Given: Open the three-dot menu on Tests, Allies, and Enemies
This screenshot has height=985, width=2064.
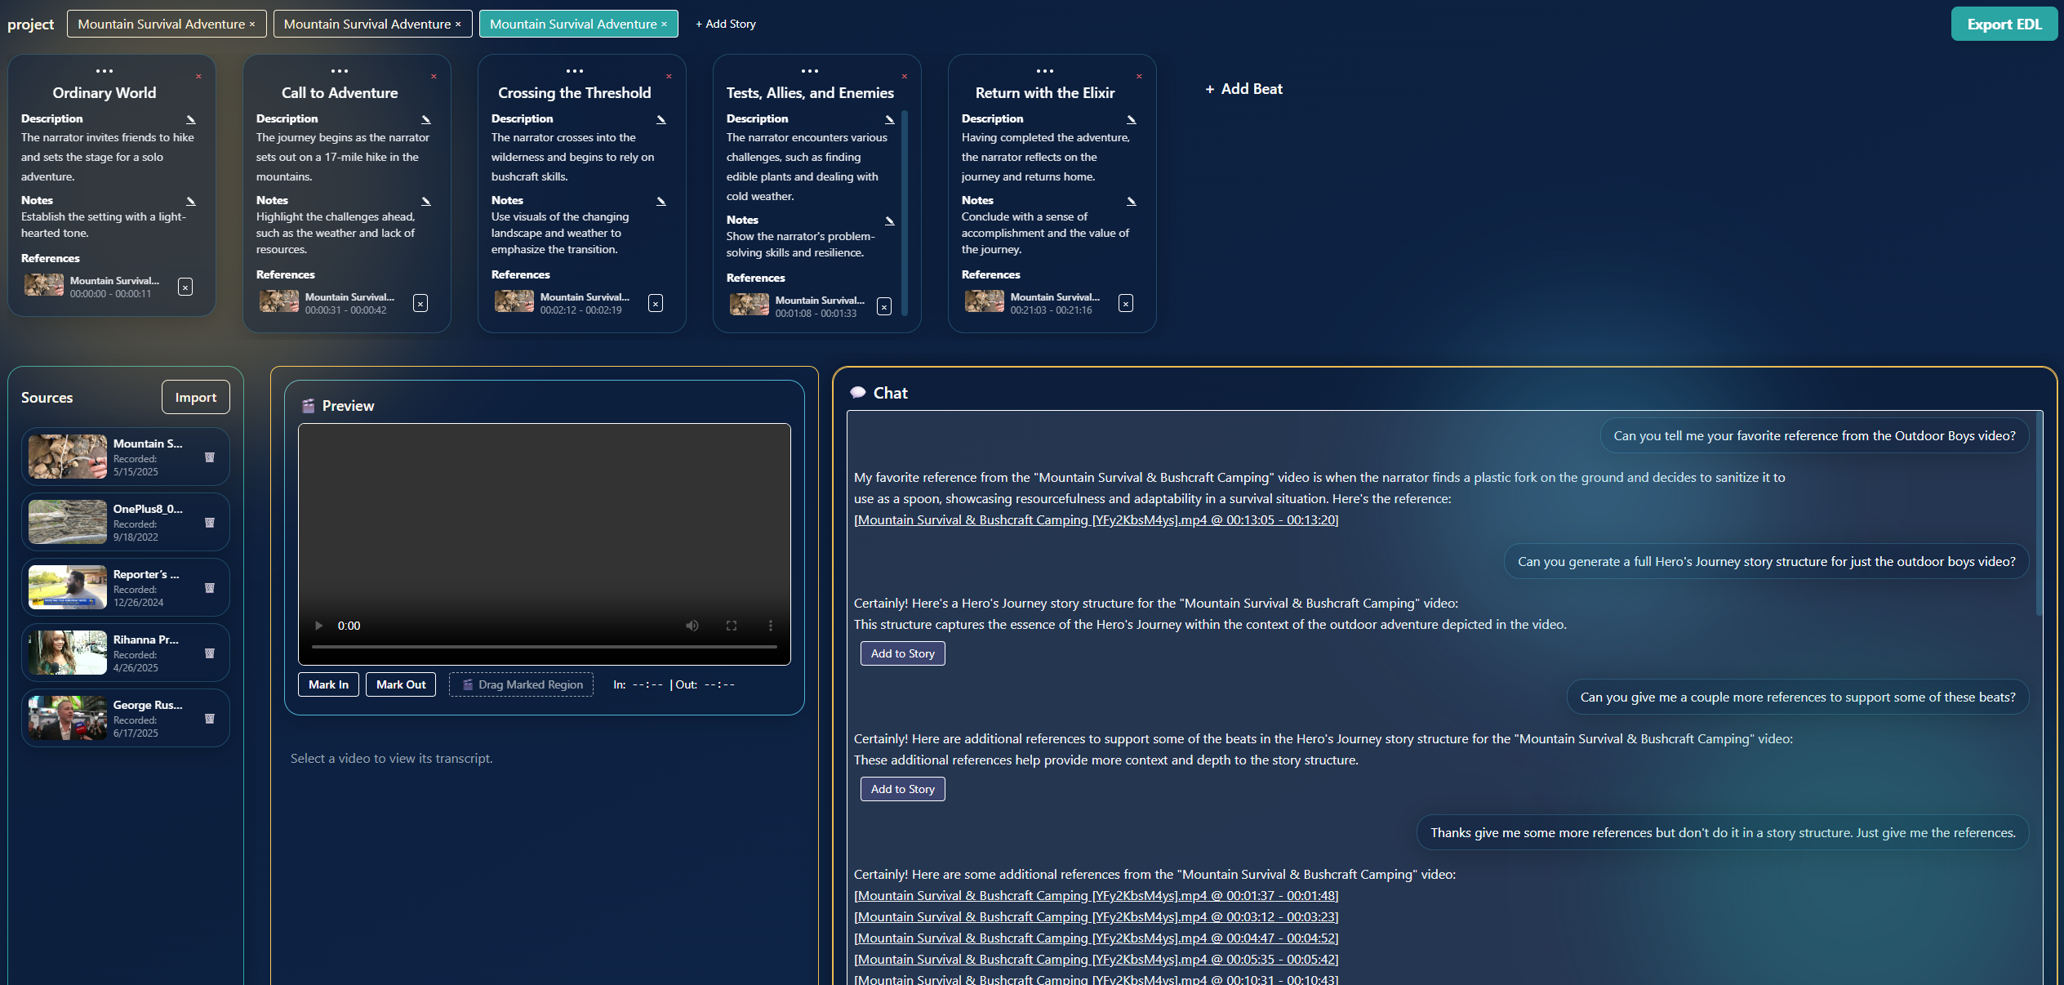Looking at the screenshot, I should pos(809,71).
